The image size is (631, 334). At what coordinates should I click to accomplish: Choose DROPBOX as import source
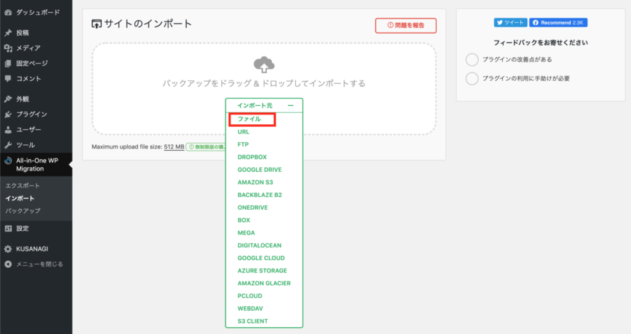[252, 157]
